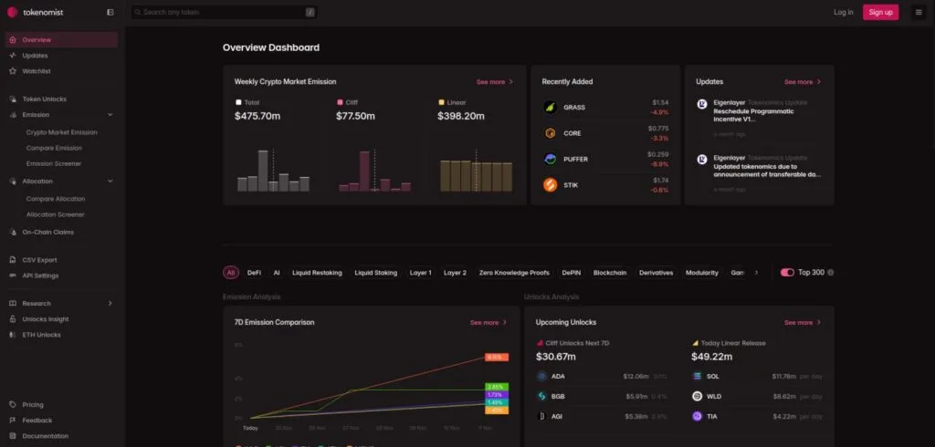
Task: Select the Layer 2 filter
Action: click(455, 273)
